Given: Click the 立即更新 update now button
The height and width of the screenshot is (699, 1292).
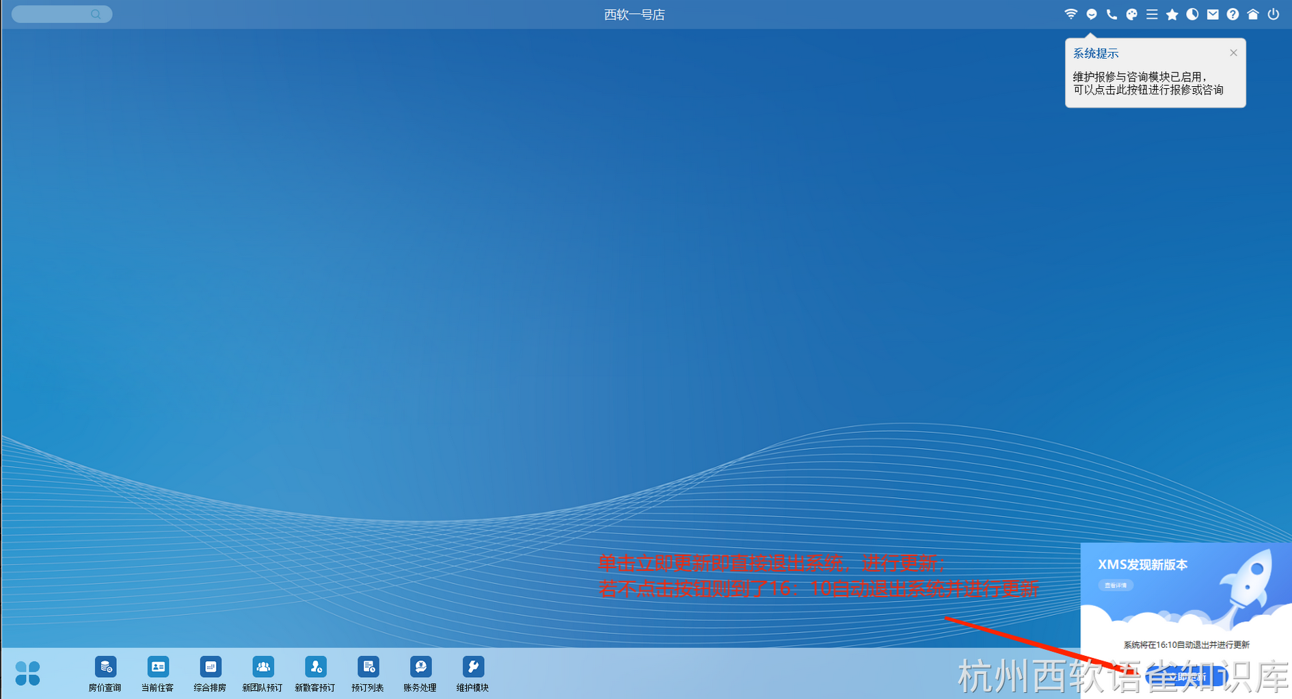Looking at the screenshot, I should point(1187,677).
